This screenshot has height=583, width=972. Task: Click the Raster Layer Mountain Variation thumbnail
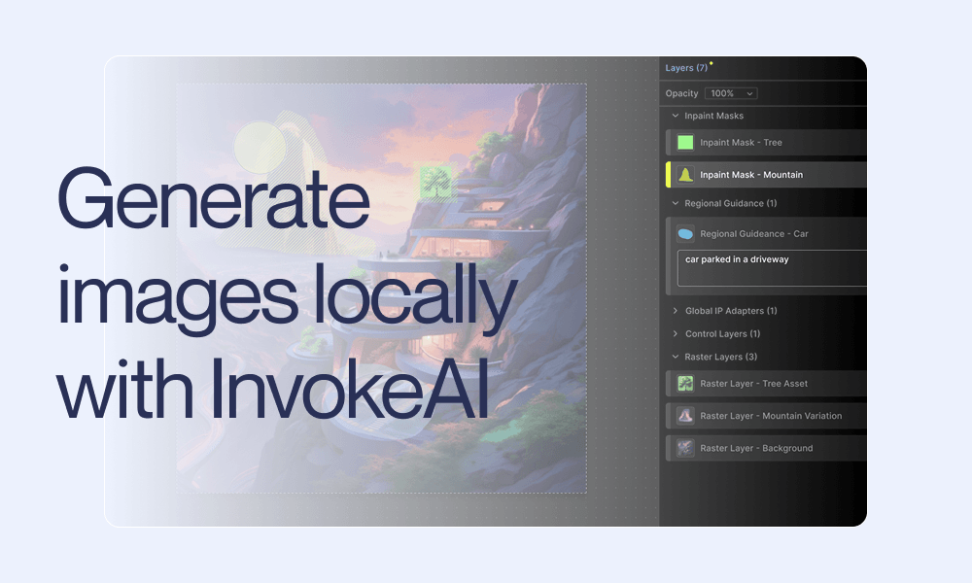pos(685,416)
